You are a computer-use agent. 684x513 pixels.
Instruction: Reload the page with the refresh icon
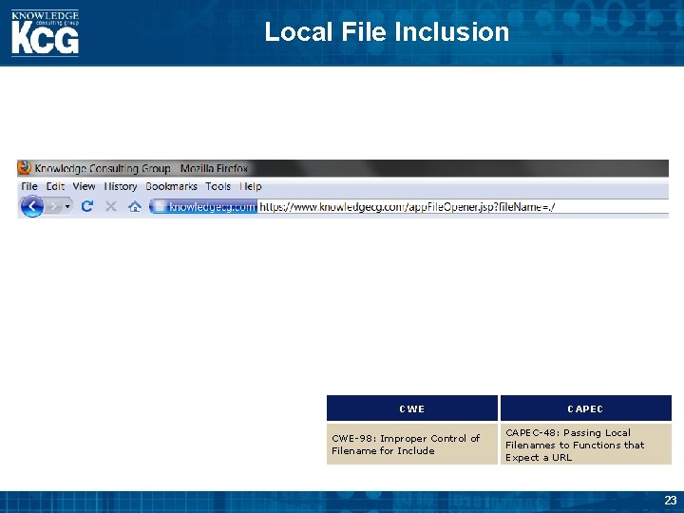point(87,206)
